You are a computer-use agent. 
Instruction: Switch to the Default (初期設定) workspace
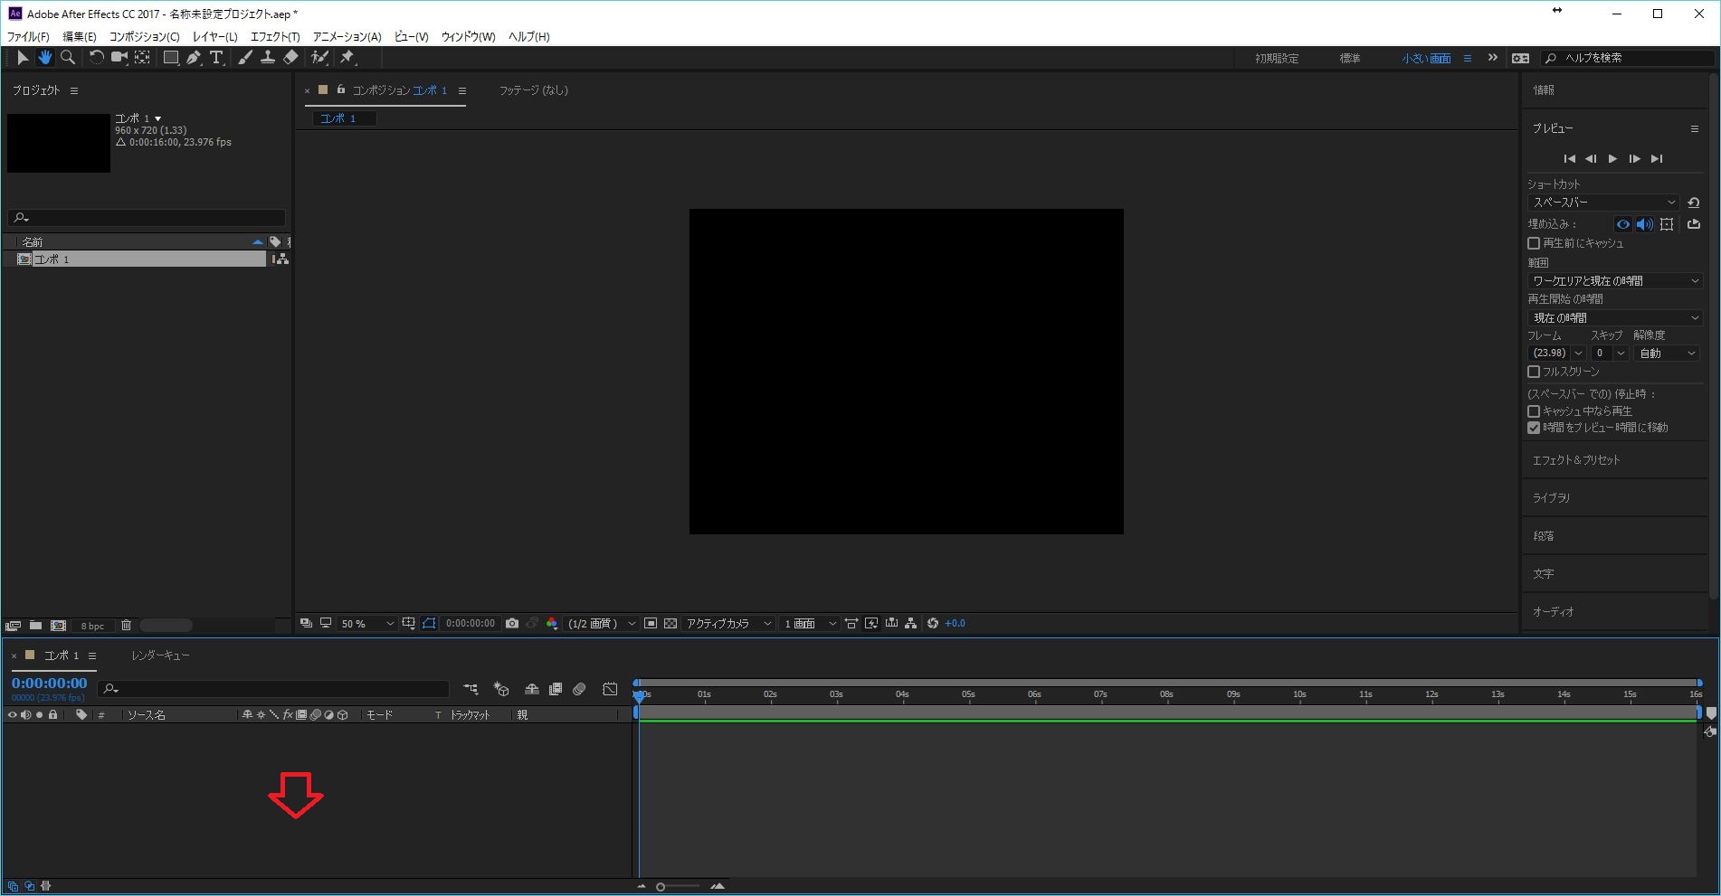pyautogui.click(x=1277, y=58)
